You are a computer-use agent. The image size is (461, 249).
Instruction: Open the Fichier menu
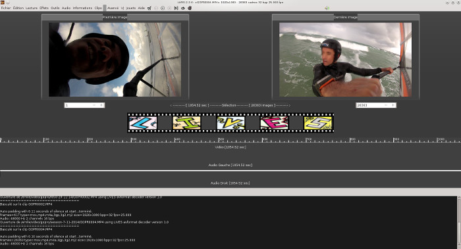6,8
